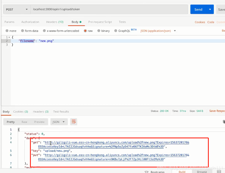Click Save Response link
Screen dimensions: 225x173
pos(217,111)
